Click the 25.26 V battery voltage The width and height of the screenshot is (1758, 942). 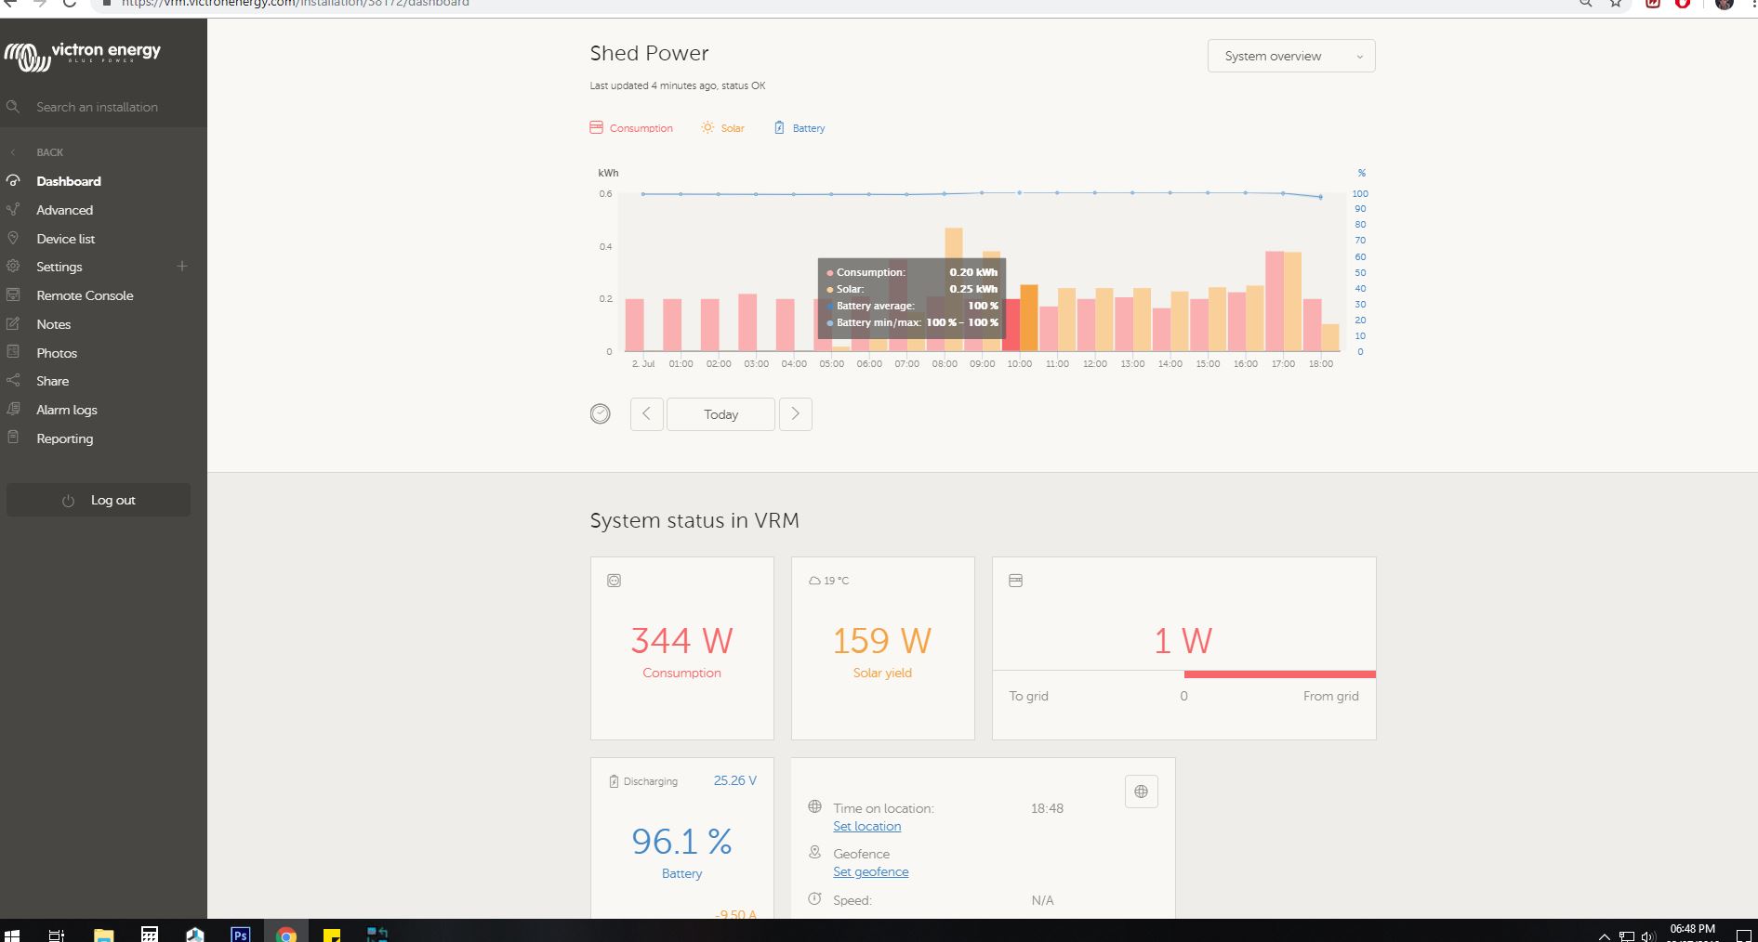click(x=734, y=780)
